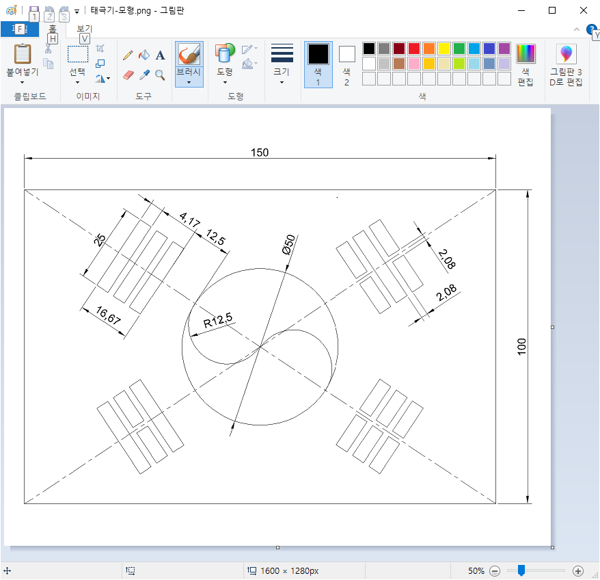Viewport: 600px width, 580px height.
Task: Click the Paint Help question mark icon
Action: point(591,29)
